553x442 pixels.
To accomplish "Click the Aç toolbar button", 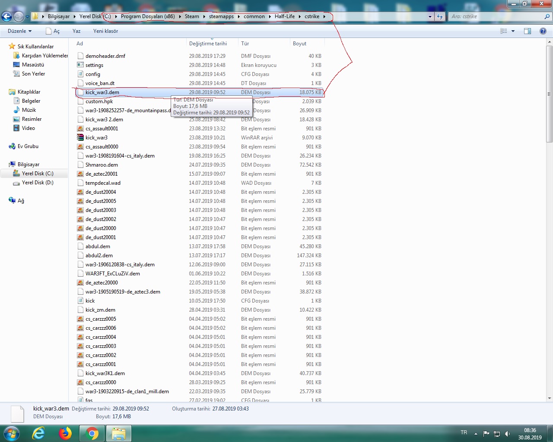I will click(53, 31).
